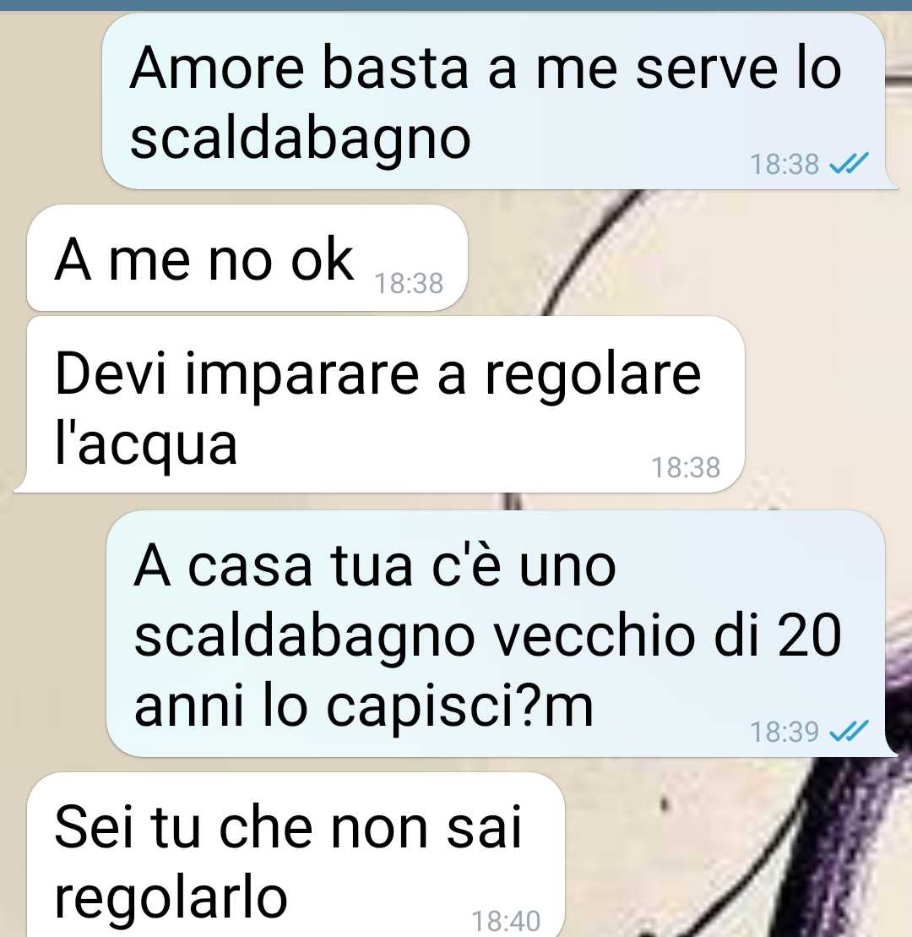
Task: Click the 18:38 timestamp on the first sent message
Action: (784, 164)
